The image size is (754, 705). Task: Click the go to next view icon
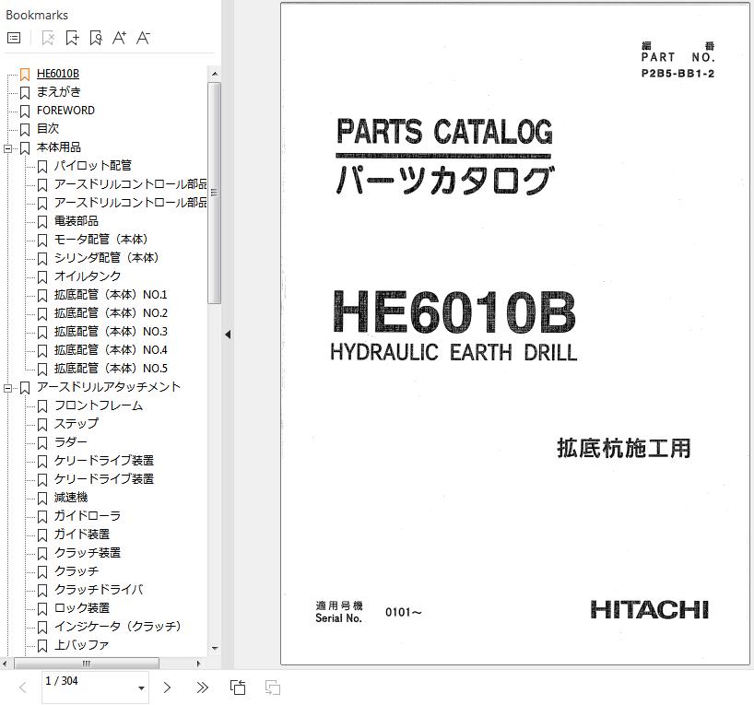coord(273,687)
